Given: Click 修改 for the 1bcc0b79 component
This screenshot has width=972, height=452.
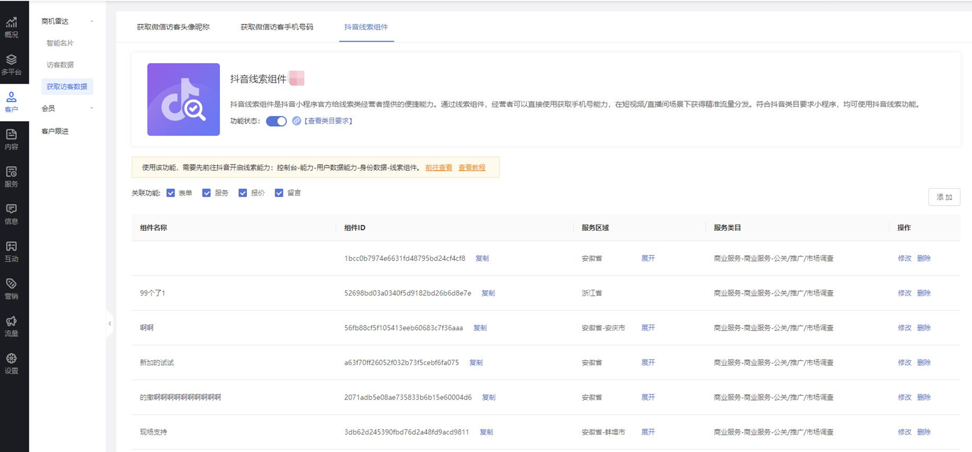Looking at the screenshot, I should 904,258.
